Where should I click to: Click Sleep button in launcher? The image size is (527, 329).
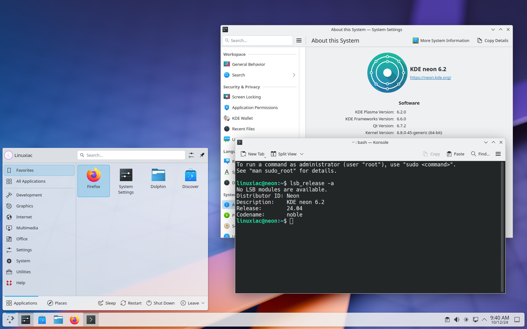click(107, 303)
